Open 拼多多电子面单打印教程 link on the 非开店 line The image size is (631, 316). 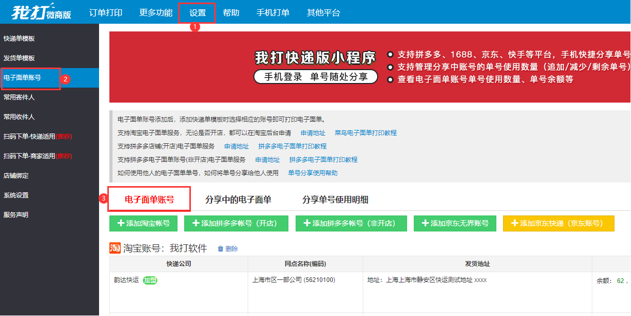(x=323, y=160)
